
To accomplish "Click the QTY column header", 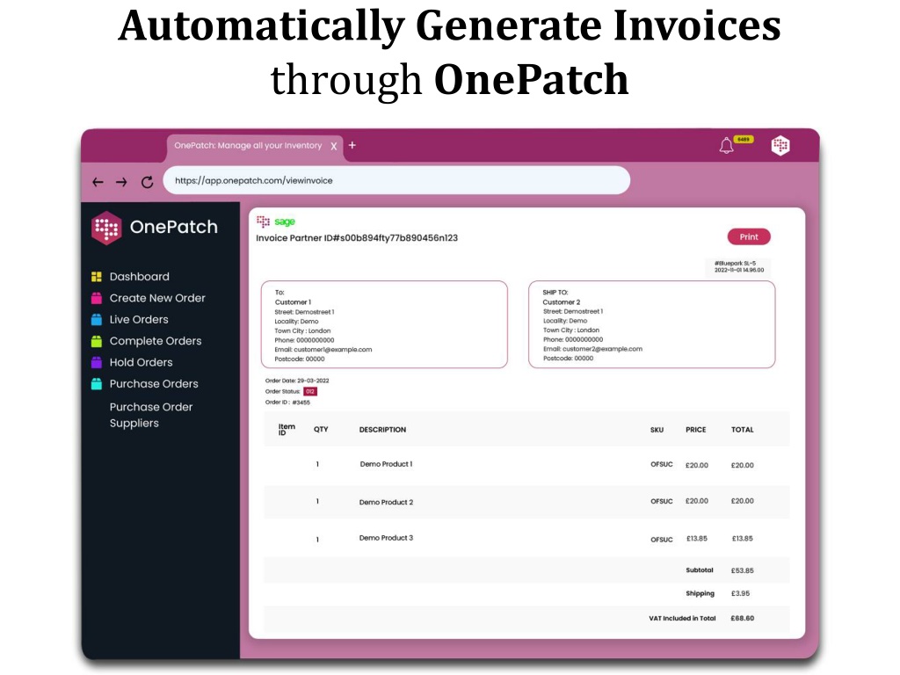I will click(x=321, y=429).
